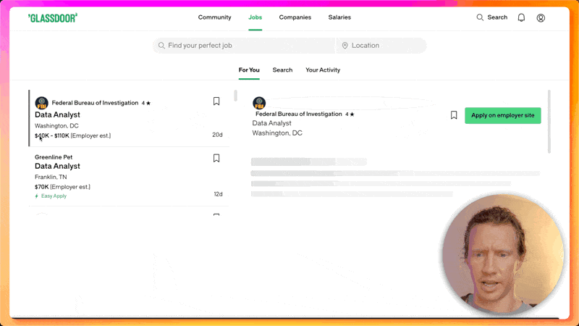Focus the Location input field

click(381, 46)
